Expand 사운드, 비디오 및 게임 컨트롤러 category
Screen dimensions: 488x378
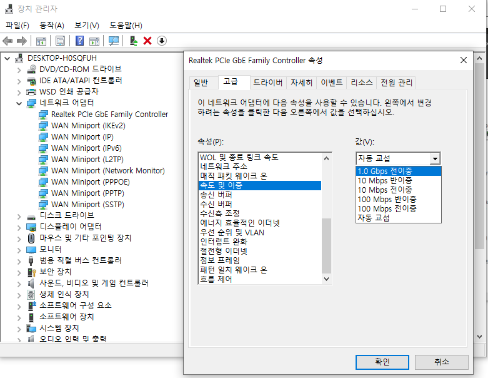(x=19, y=283)
